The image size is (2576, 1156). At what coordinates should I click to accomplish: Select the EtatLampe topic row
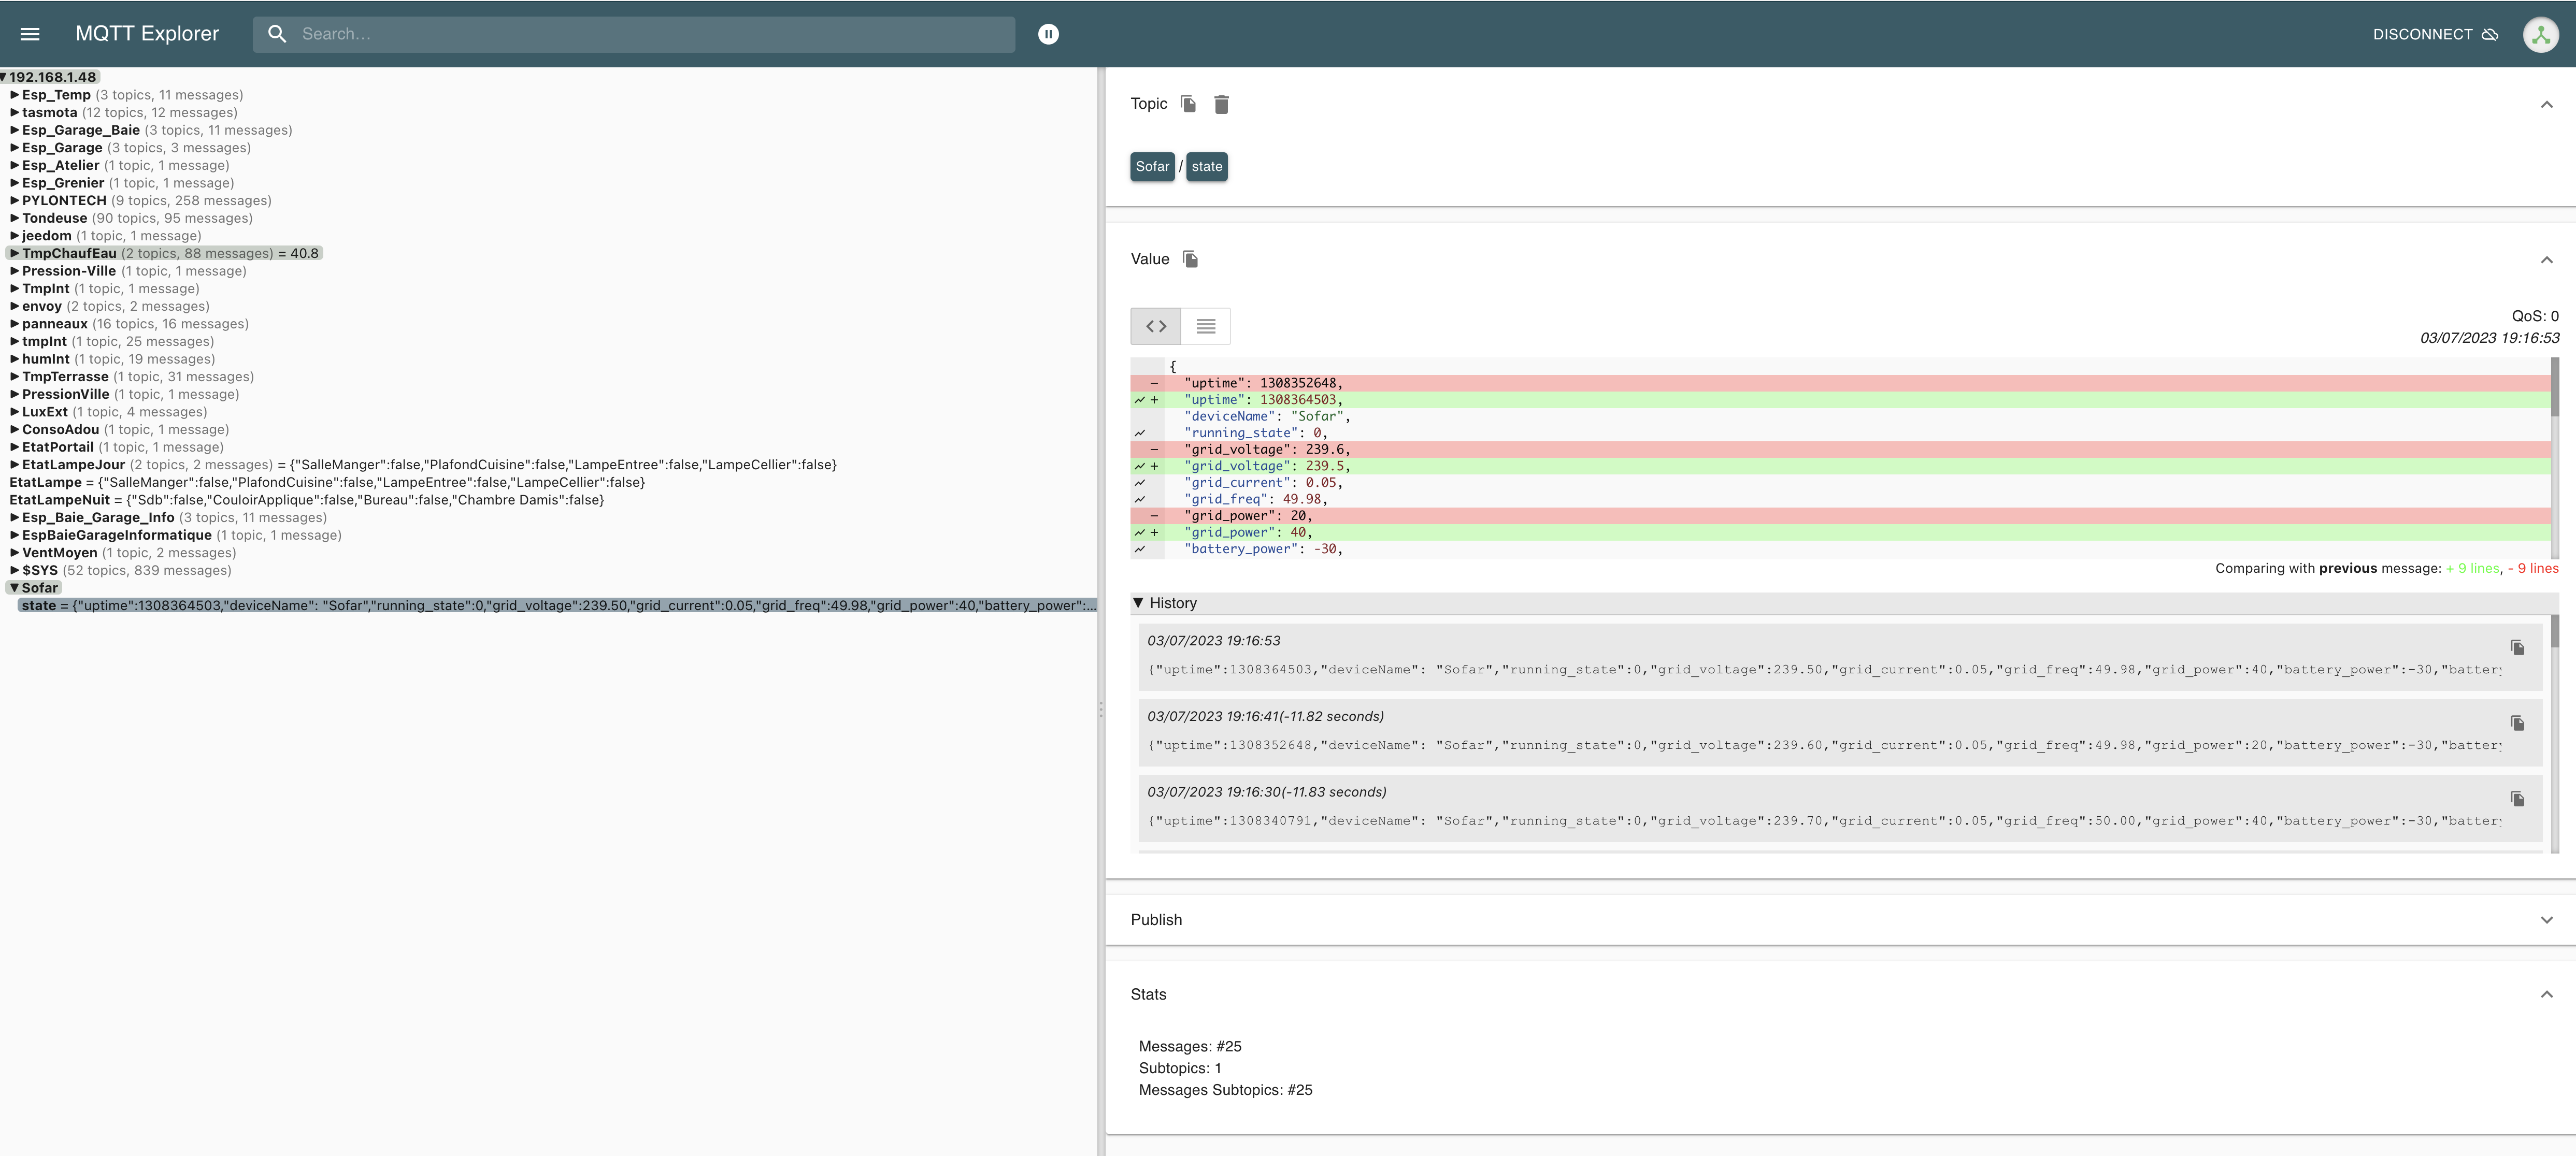tap(327, 483)
